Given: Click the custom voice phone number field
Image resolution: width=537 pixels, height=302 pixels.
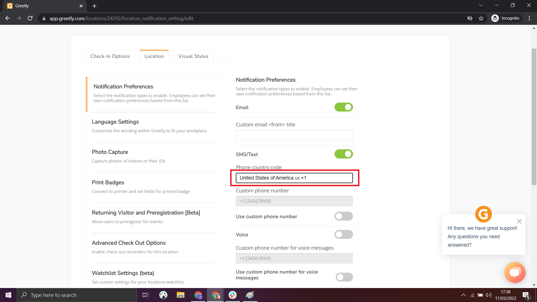Looking at the screenshot, I should (294, 258).
